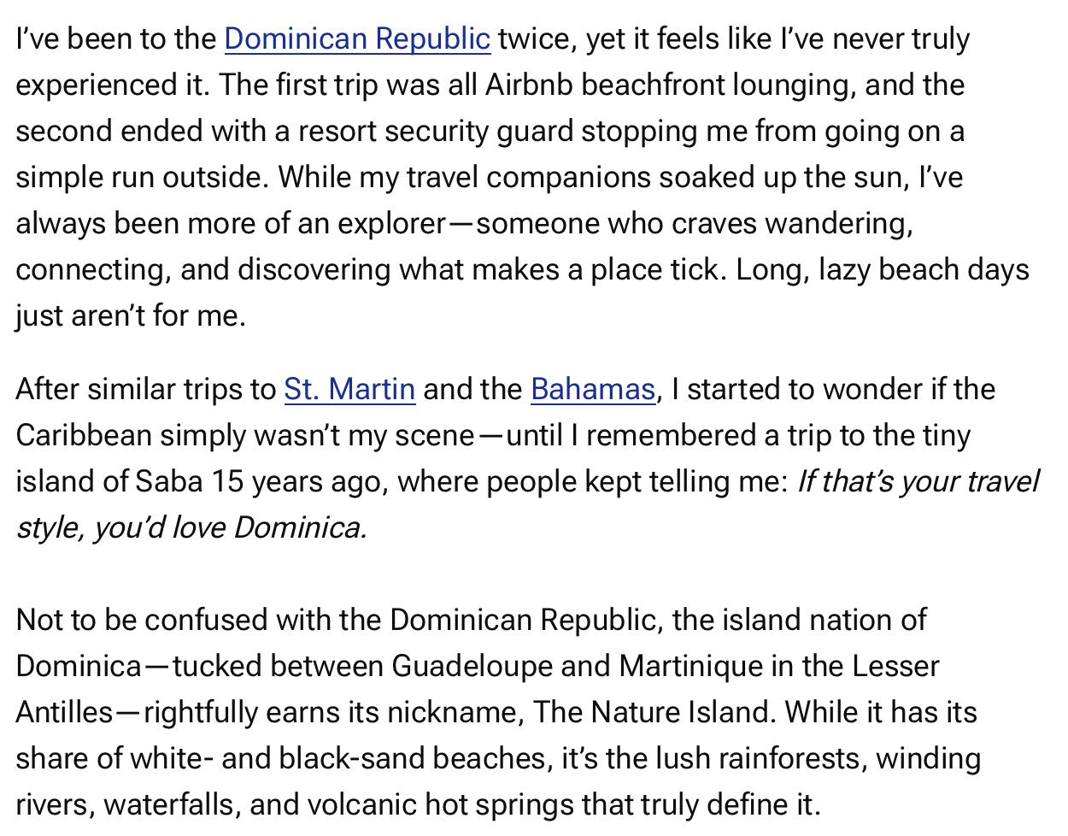Open the Dominican Republic link
Viewport: 1068px width, 836px height.
(x=357, y=39)
